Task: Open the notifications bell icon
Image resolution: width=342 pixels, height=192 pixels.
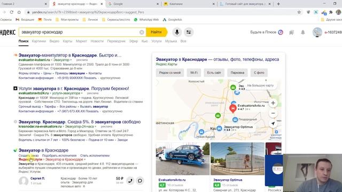Action: pos(303,33)
